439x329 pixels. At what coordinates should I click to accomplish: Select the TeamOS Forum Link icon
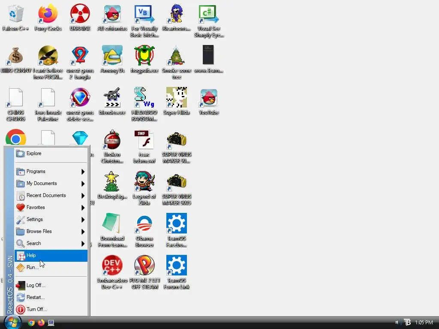(177, 265)
